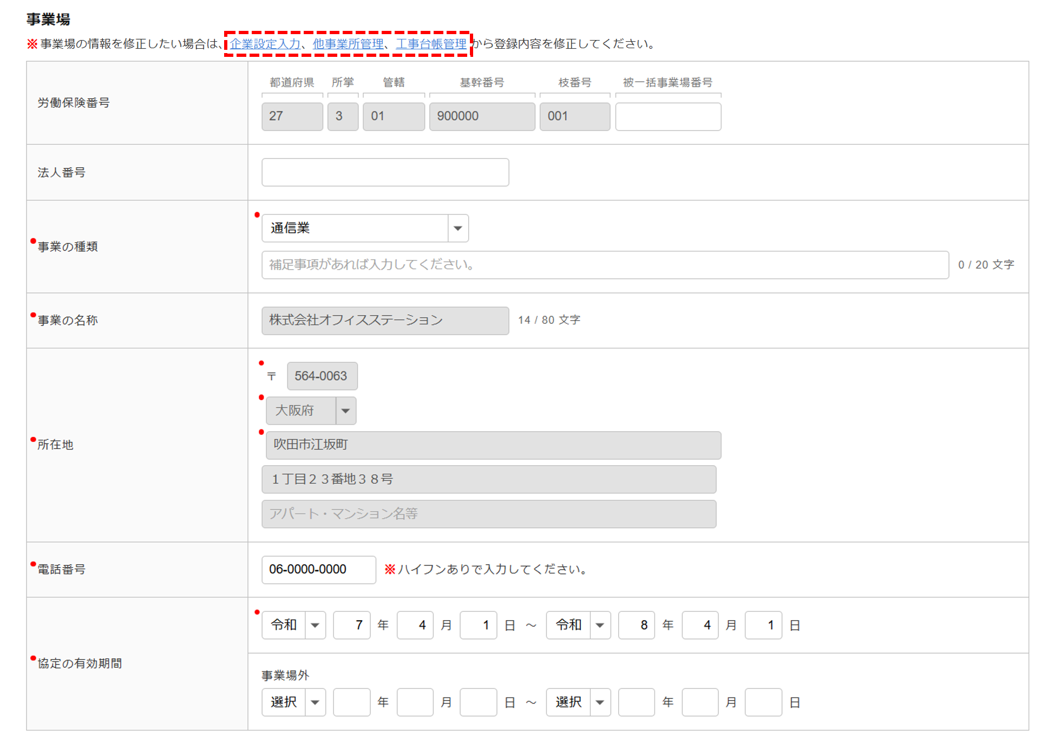Viewport: 1054px width, 749px height.
Task: Click the 事業の名称 company name field
Action: coord(385,321)
